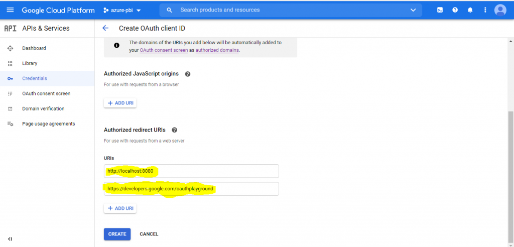
Task: Go back using the left arrow
Action: 105,28
